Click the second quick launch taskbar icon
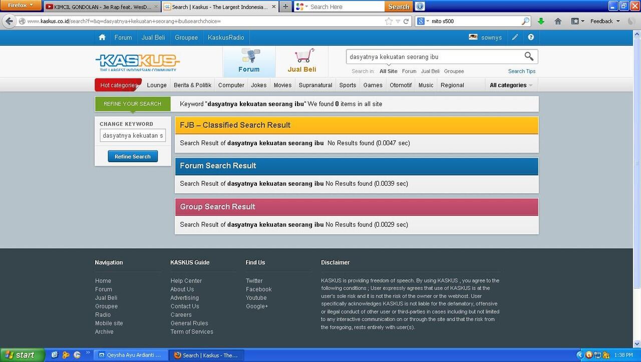Image resolution: width=641 pixels, height=362 pixels. pyautogui.click(x=66, y=355)
